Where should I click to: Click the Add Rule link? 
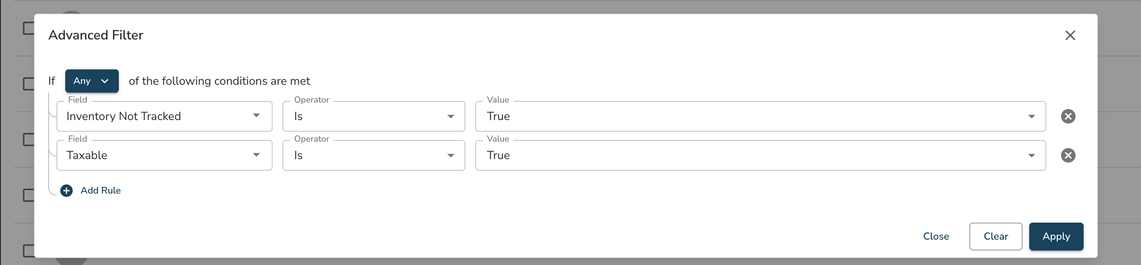pyautogui.click(x=101, y=191)
